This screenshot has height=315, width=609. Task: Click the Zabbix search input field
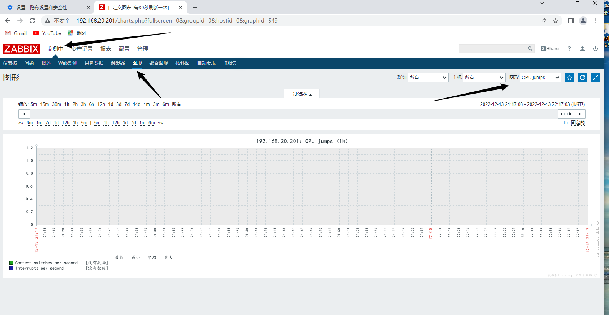point(492,49)
